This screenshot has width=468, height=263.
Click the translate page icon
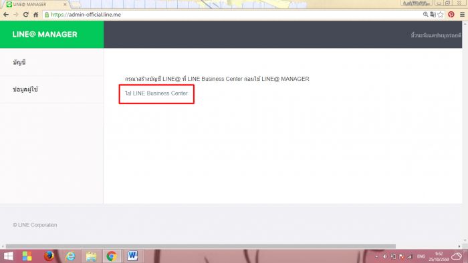click(433, 14)
